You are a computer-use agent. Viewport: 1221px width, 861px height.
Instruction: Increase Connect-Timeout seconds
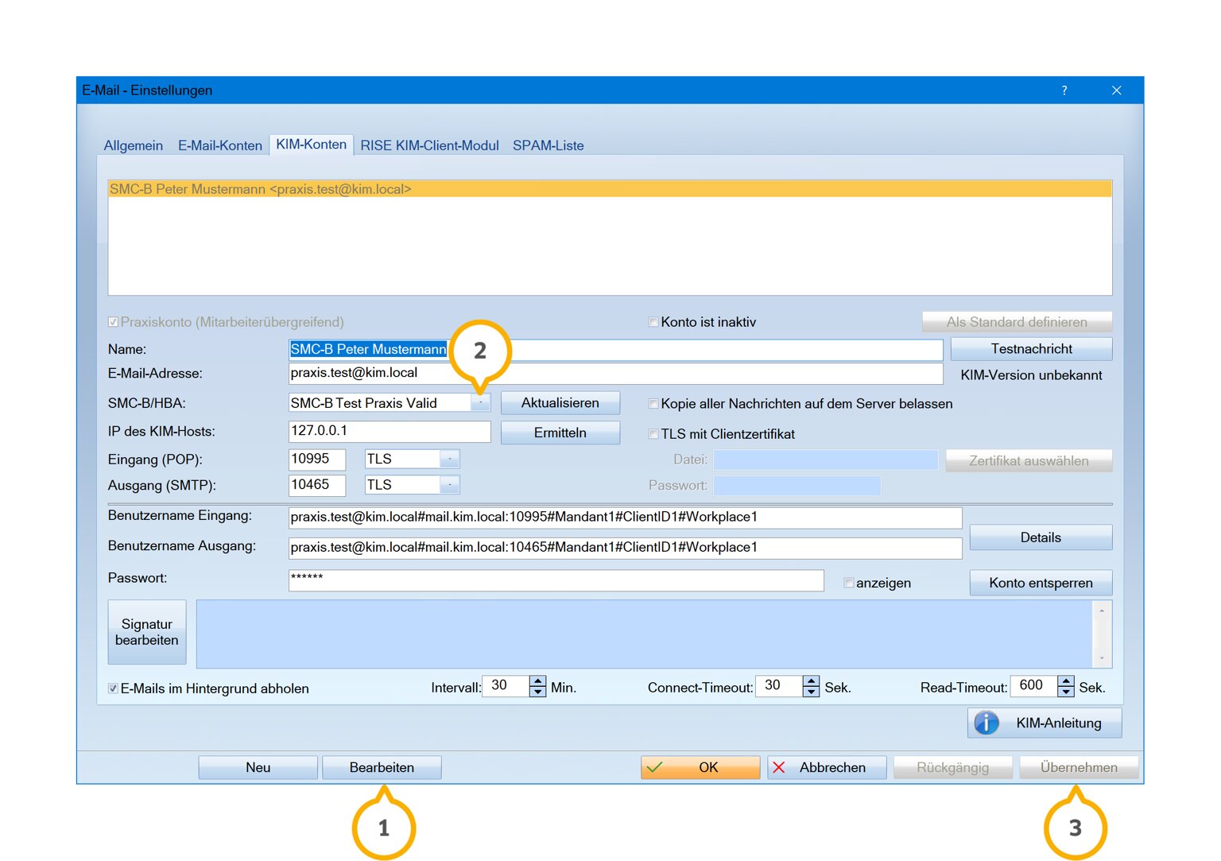coord(811,681)
